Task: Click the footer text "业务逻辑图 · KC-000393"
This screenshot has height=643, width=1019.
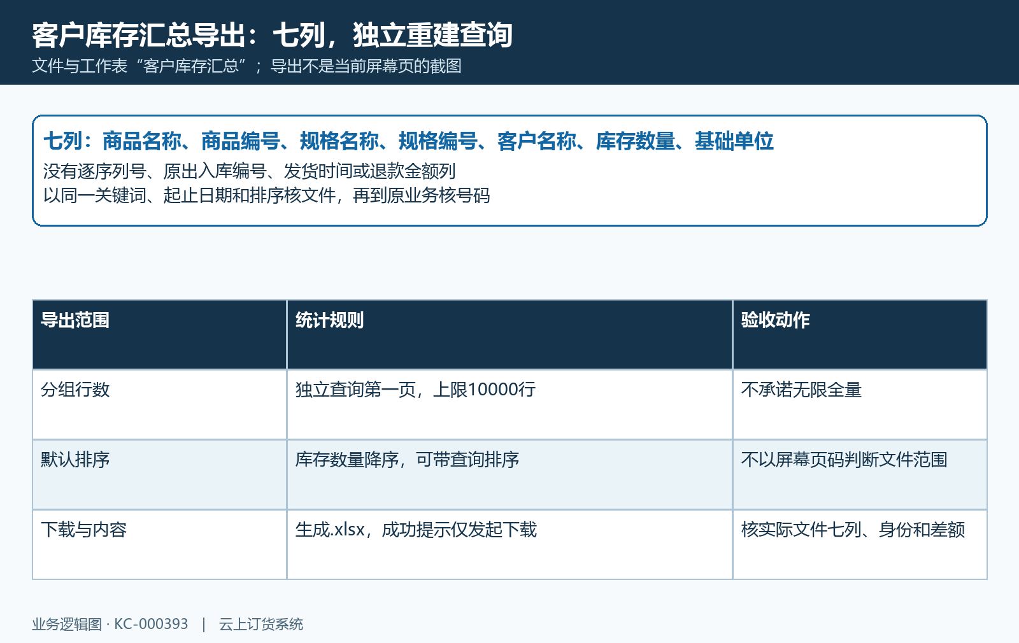Action: click(110, 624)
